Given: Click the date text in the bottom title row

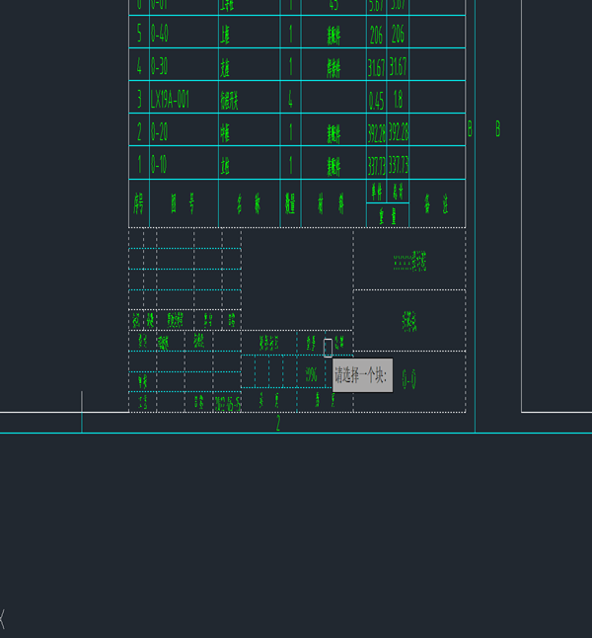Looking at the screenshot, I should click(228, 404).
